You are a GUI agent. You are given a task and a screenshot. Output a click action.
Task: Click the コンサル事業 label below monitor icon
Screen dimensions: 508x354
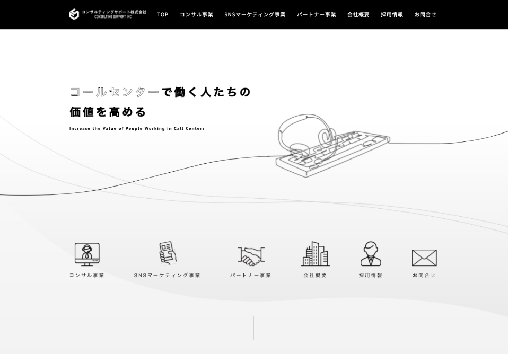point(87,276)
